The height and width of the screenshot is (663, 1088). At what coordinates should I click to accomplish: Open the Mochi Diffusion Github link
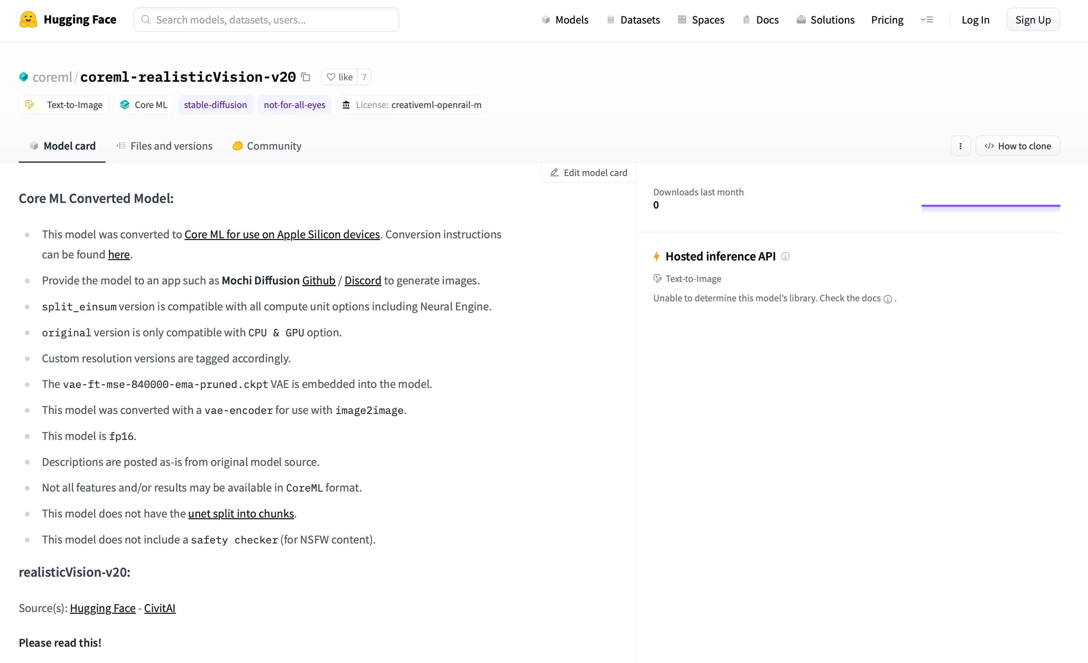(x=319, y=281)
